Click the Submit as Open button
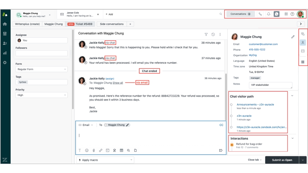Image resolution: width=308 pixels, height=173 pixels. point(282,160)
